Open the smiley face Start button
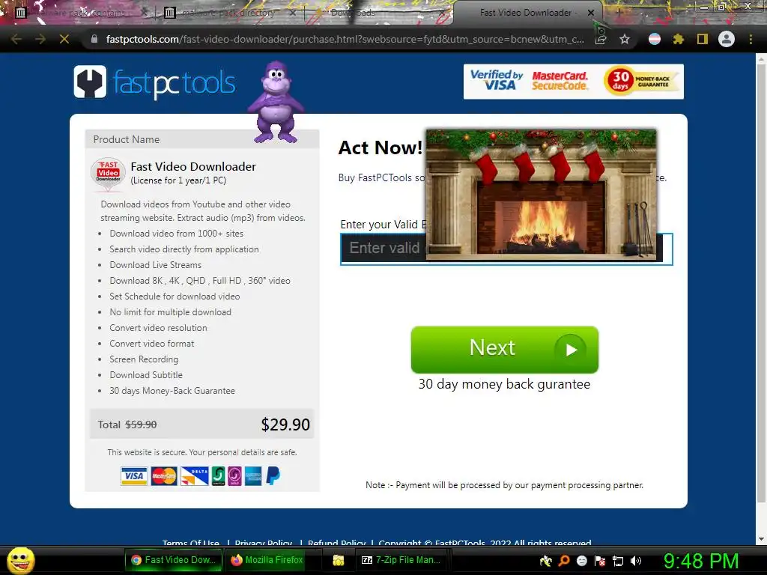 point(20,560)
